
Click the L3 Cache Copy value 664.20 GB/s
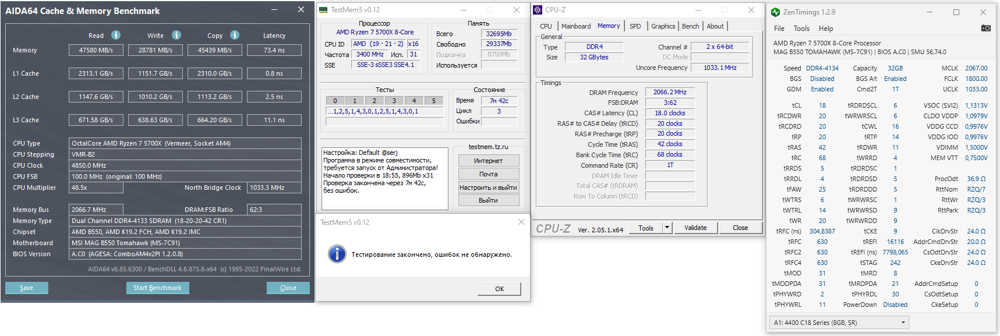point(215,120)
